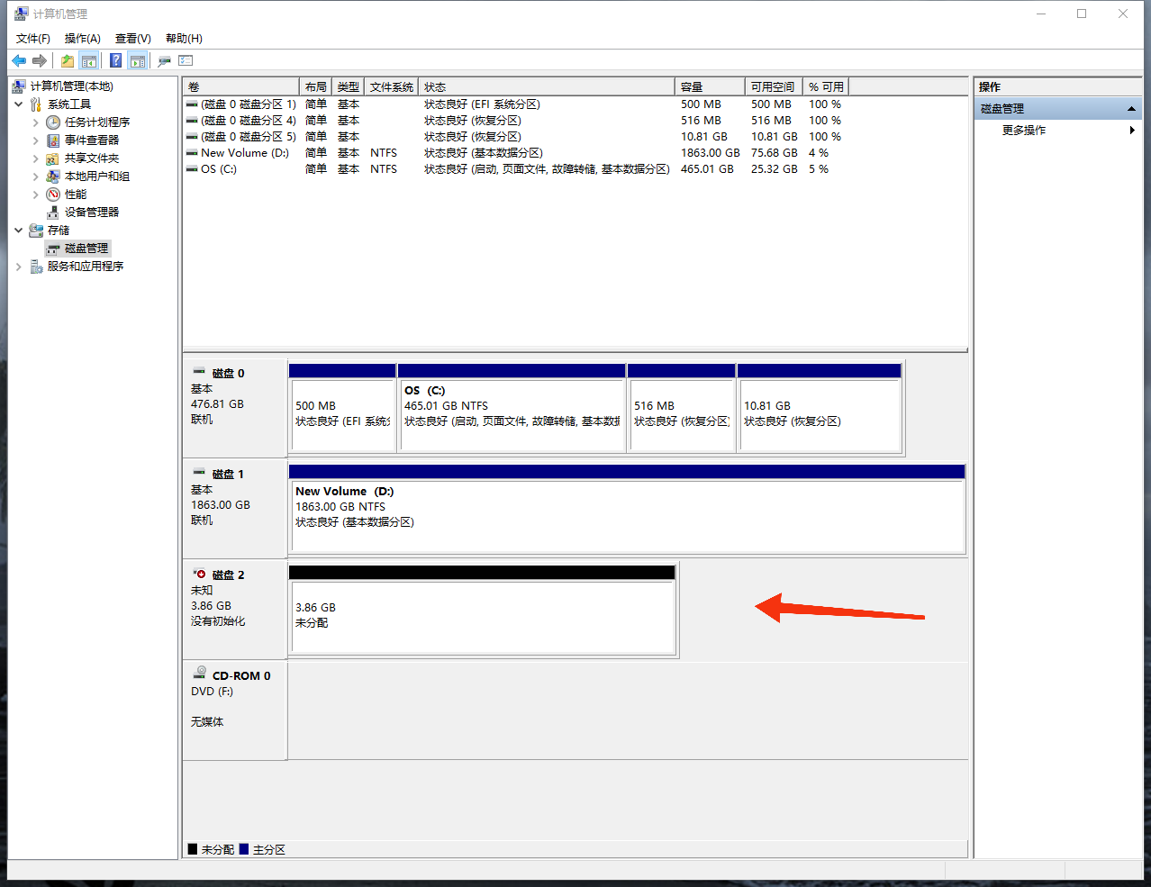Click 更多操作 in the actions pane
This screenshot has height=887, width=1151.
click(x=1024, y=131)
